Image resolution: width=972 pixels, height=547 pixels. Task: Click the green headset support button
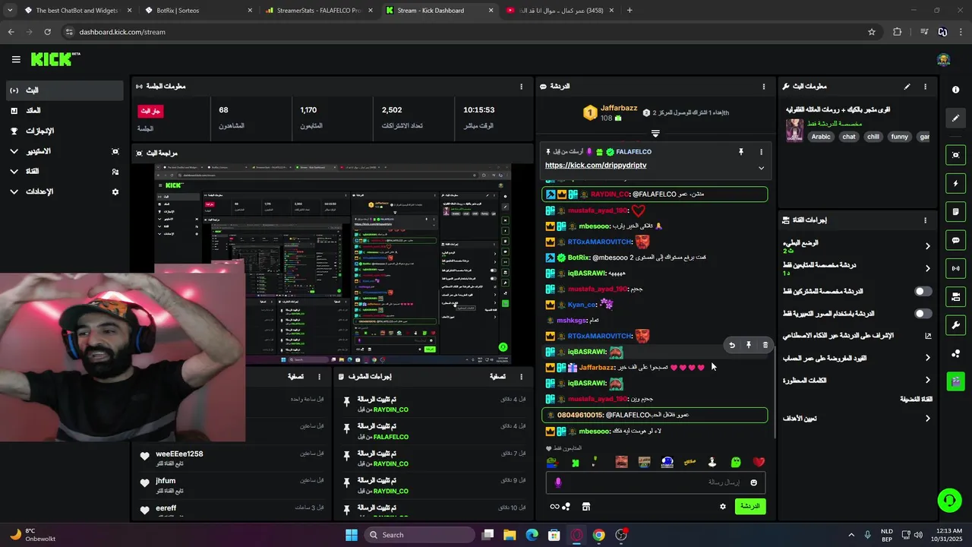click(x=949, y=500)
